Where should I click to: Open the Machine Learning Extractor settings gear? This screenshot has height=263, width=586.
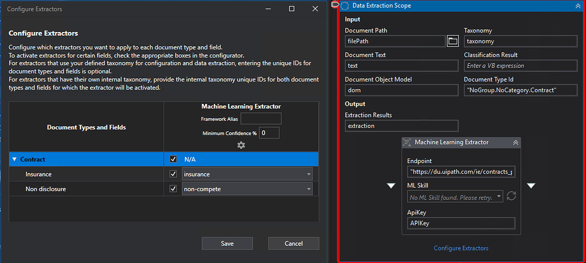point(241,145)
